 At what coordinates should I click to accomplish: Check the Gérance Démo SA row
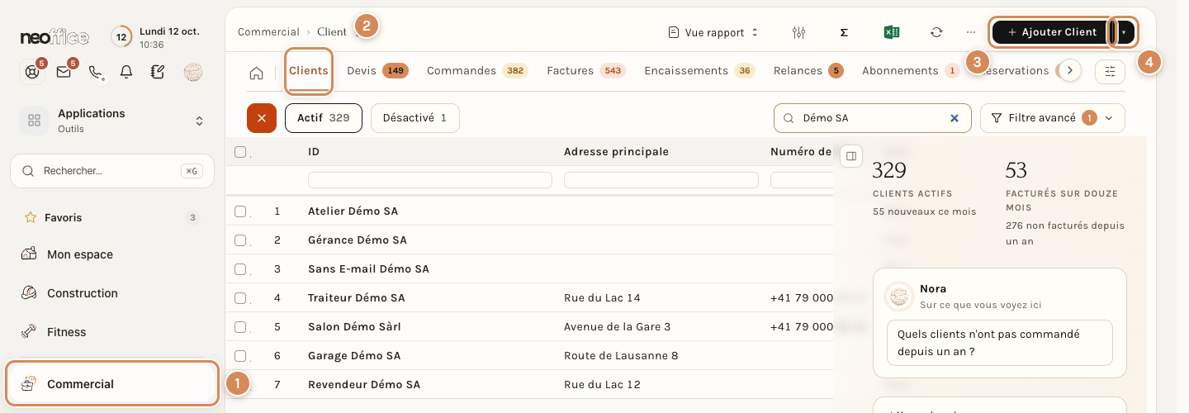(x=240, y=240)
